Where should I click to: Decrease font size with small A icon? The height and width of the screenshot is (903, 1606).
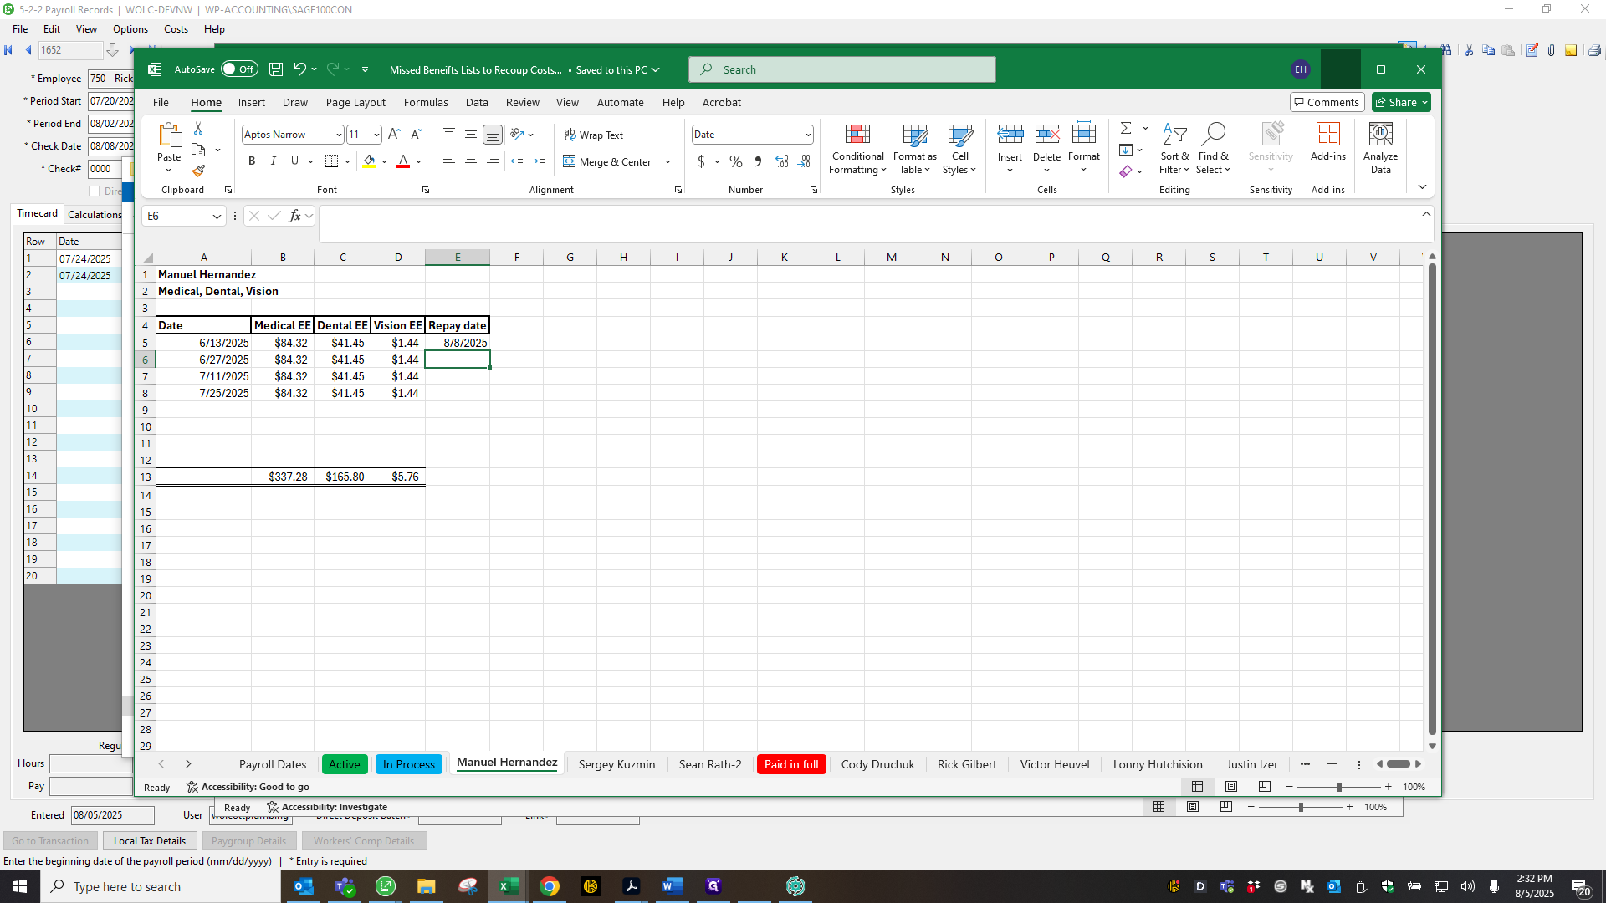[x=416, y=134]
